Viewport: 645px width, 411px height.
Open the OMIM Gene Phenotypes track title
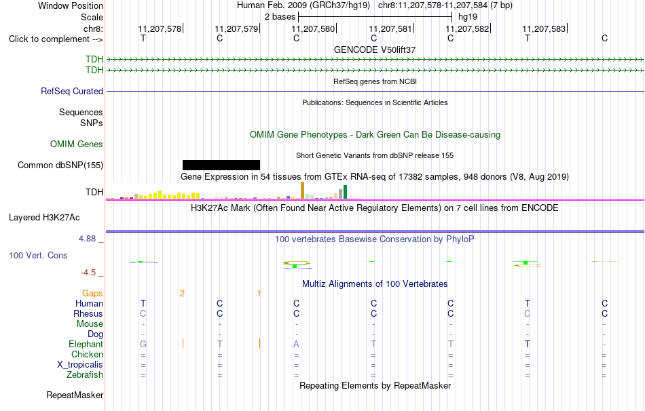click(x=375, y=135)
